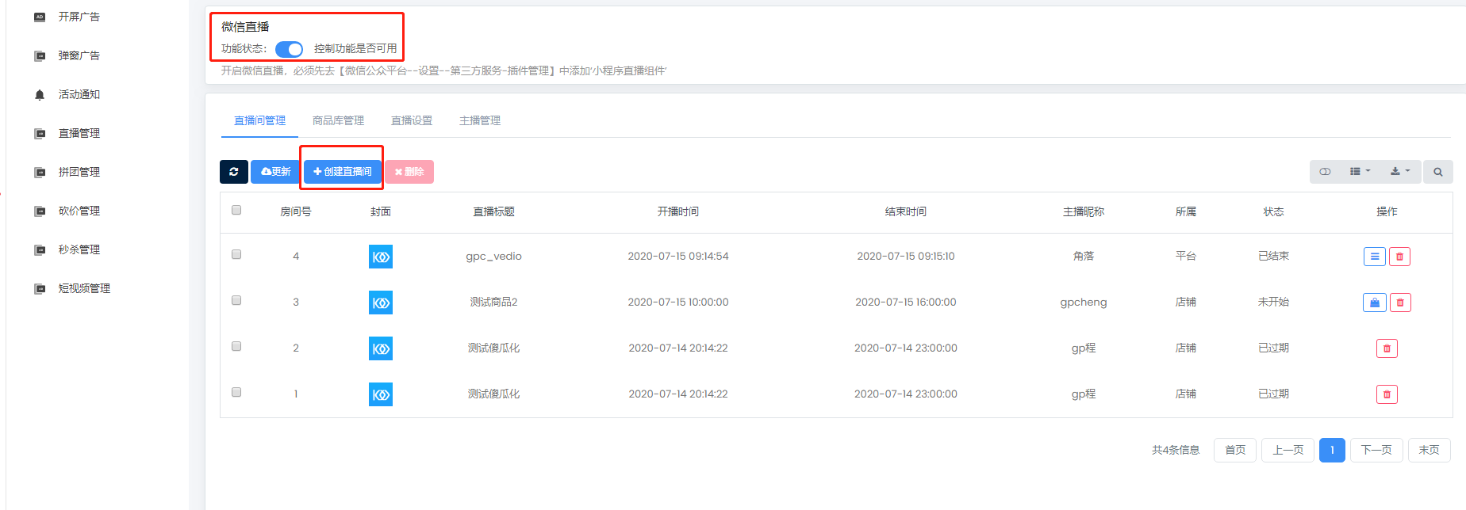1466x510 pixels.
Task: Check the checkbox for room 3
Action: tap(236, 300)
